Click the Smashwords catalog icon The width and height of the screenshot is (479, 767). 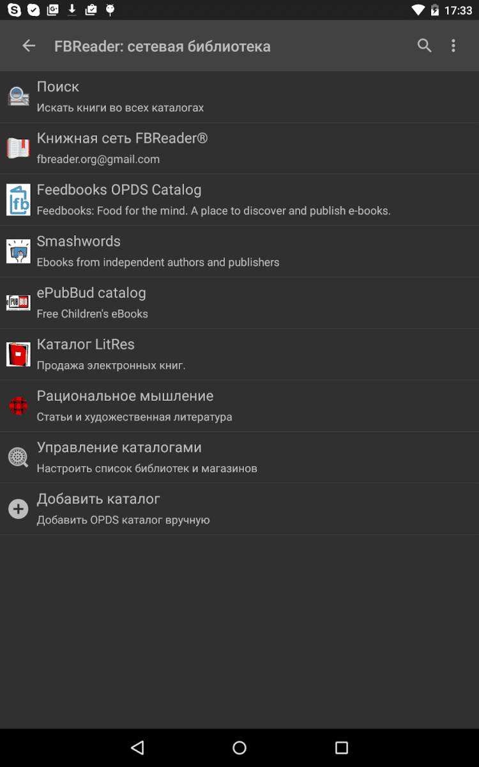pos(19,251)
